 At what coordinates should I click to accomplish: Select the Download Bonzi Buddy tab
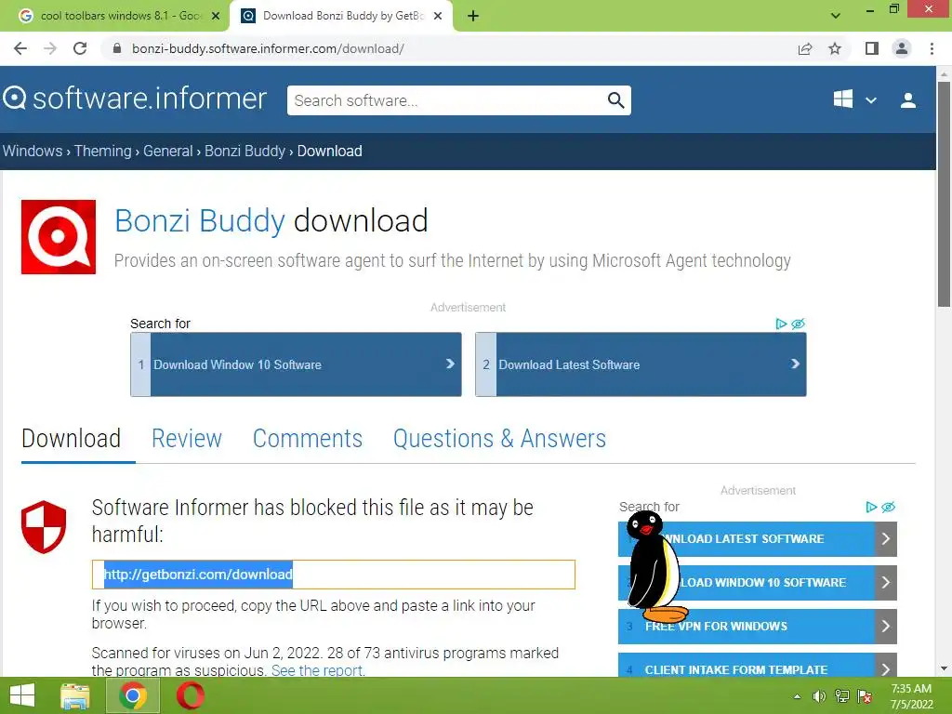click(342, 16)
